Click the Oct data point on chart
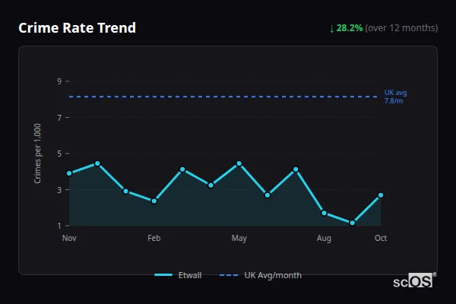 click(x=381, y=195)
